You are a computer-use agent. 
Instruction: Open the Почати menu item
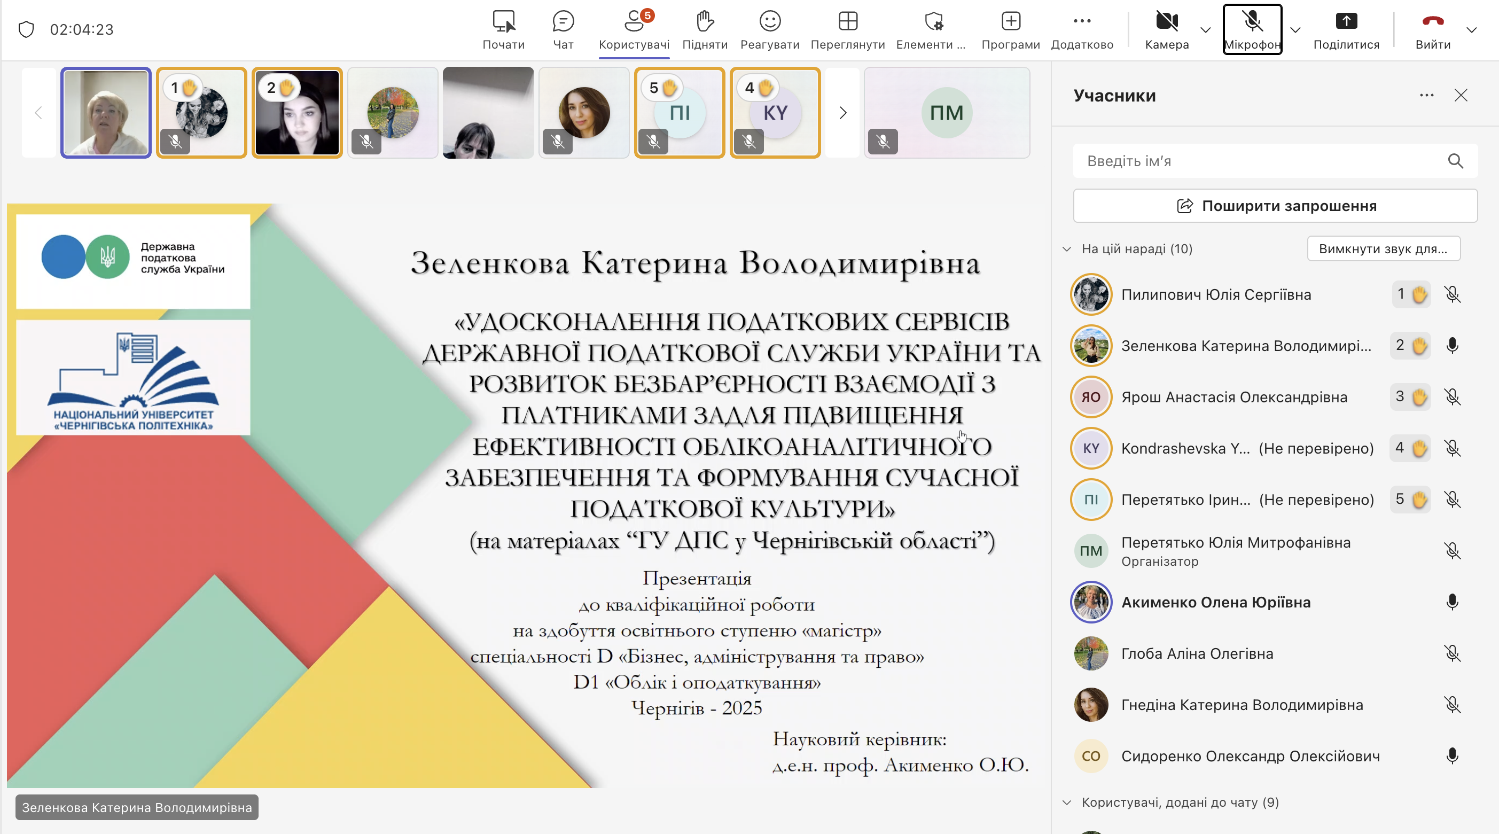pyautogui.click(x=503, y=29)
